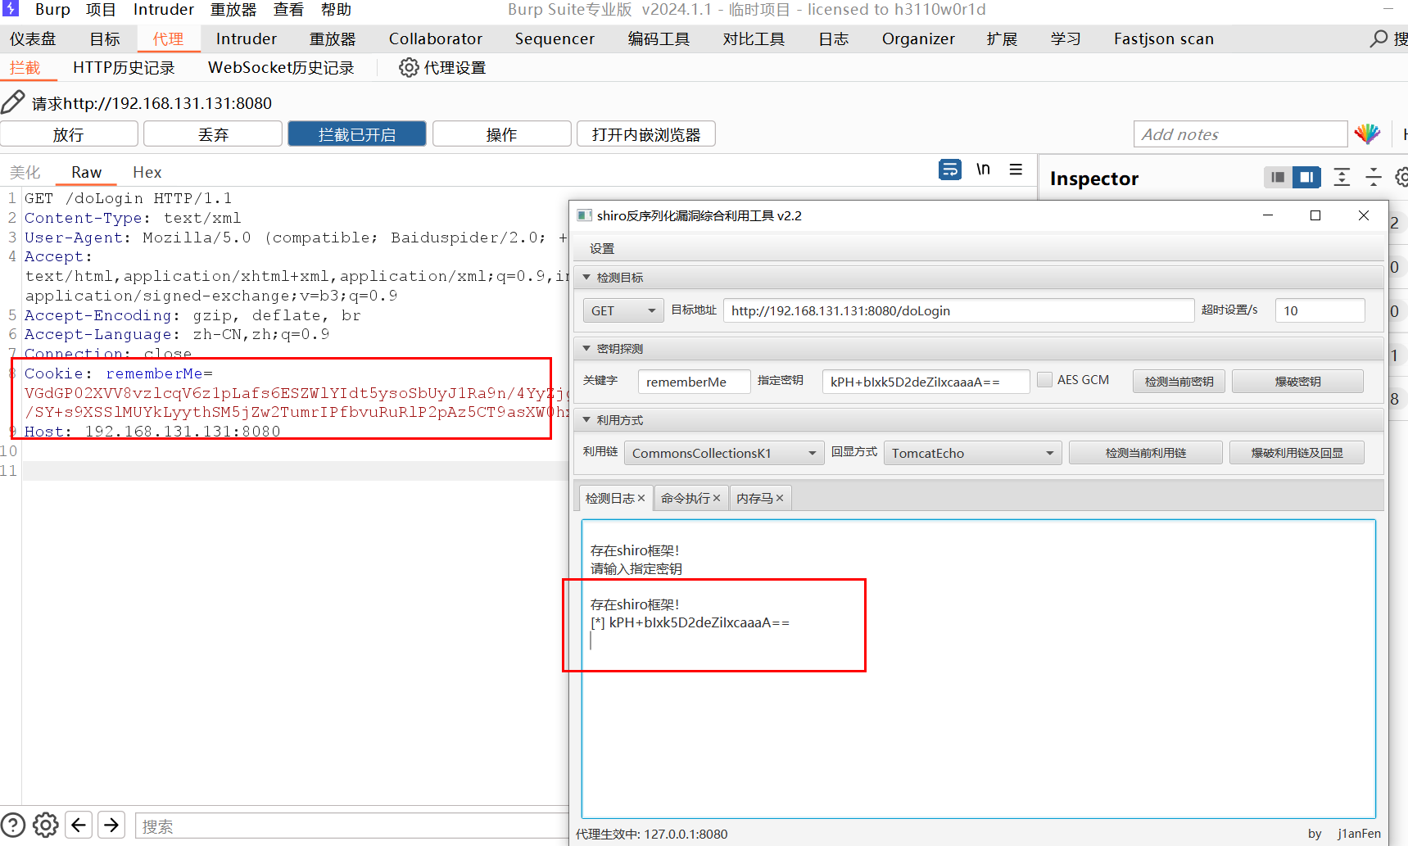
Task: Click the colorful highlight palette icon
Action: pos(1367,133)
